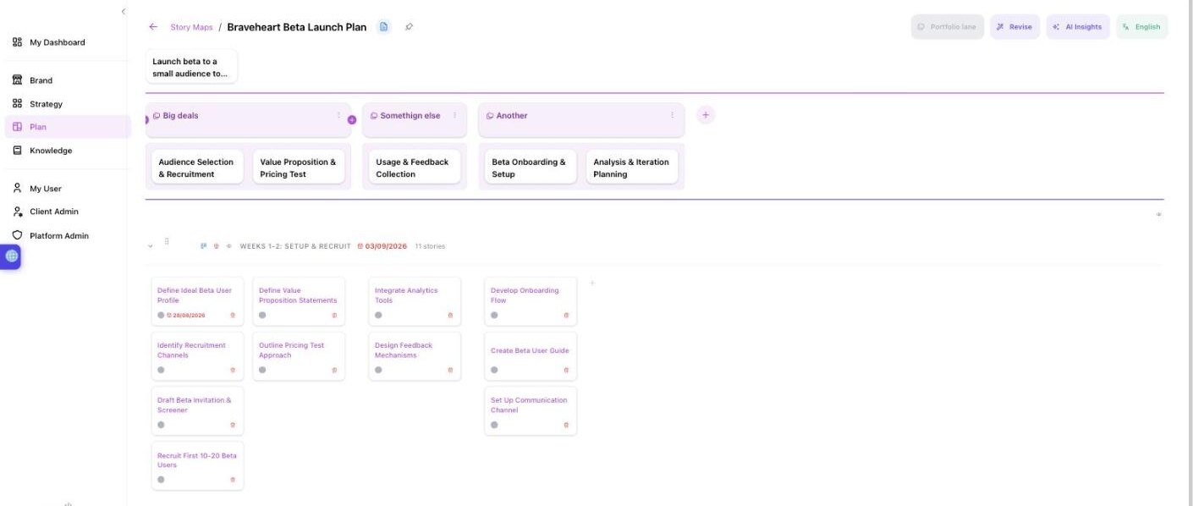Toggle status dot on Recruit First 10-20 Beta Users
The width and height of the screenshot is (1193, 506).
click(161, 480)
